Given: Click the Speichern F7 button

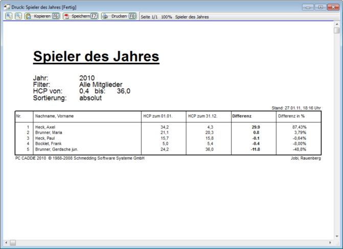Looking at the screenshot, I should (81, 16).
